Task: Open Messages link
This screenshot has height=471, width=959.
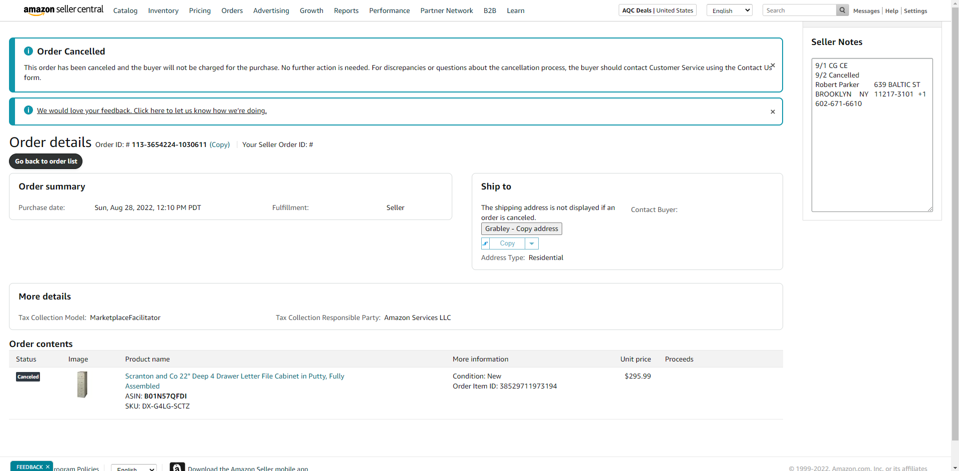Action: pos(867,11)
